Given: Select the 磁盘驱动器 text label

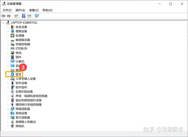Looking at the screenshot, I should pyautogui.click(x=23, y=40).
